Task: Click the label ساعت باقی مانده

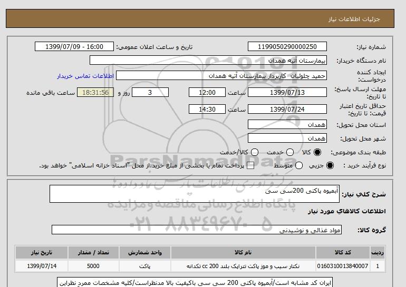Action: pyautogui.click(x=51, y=93)
